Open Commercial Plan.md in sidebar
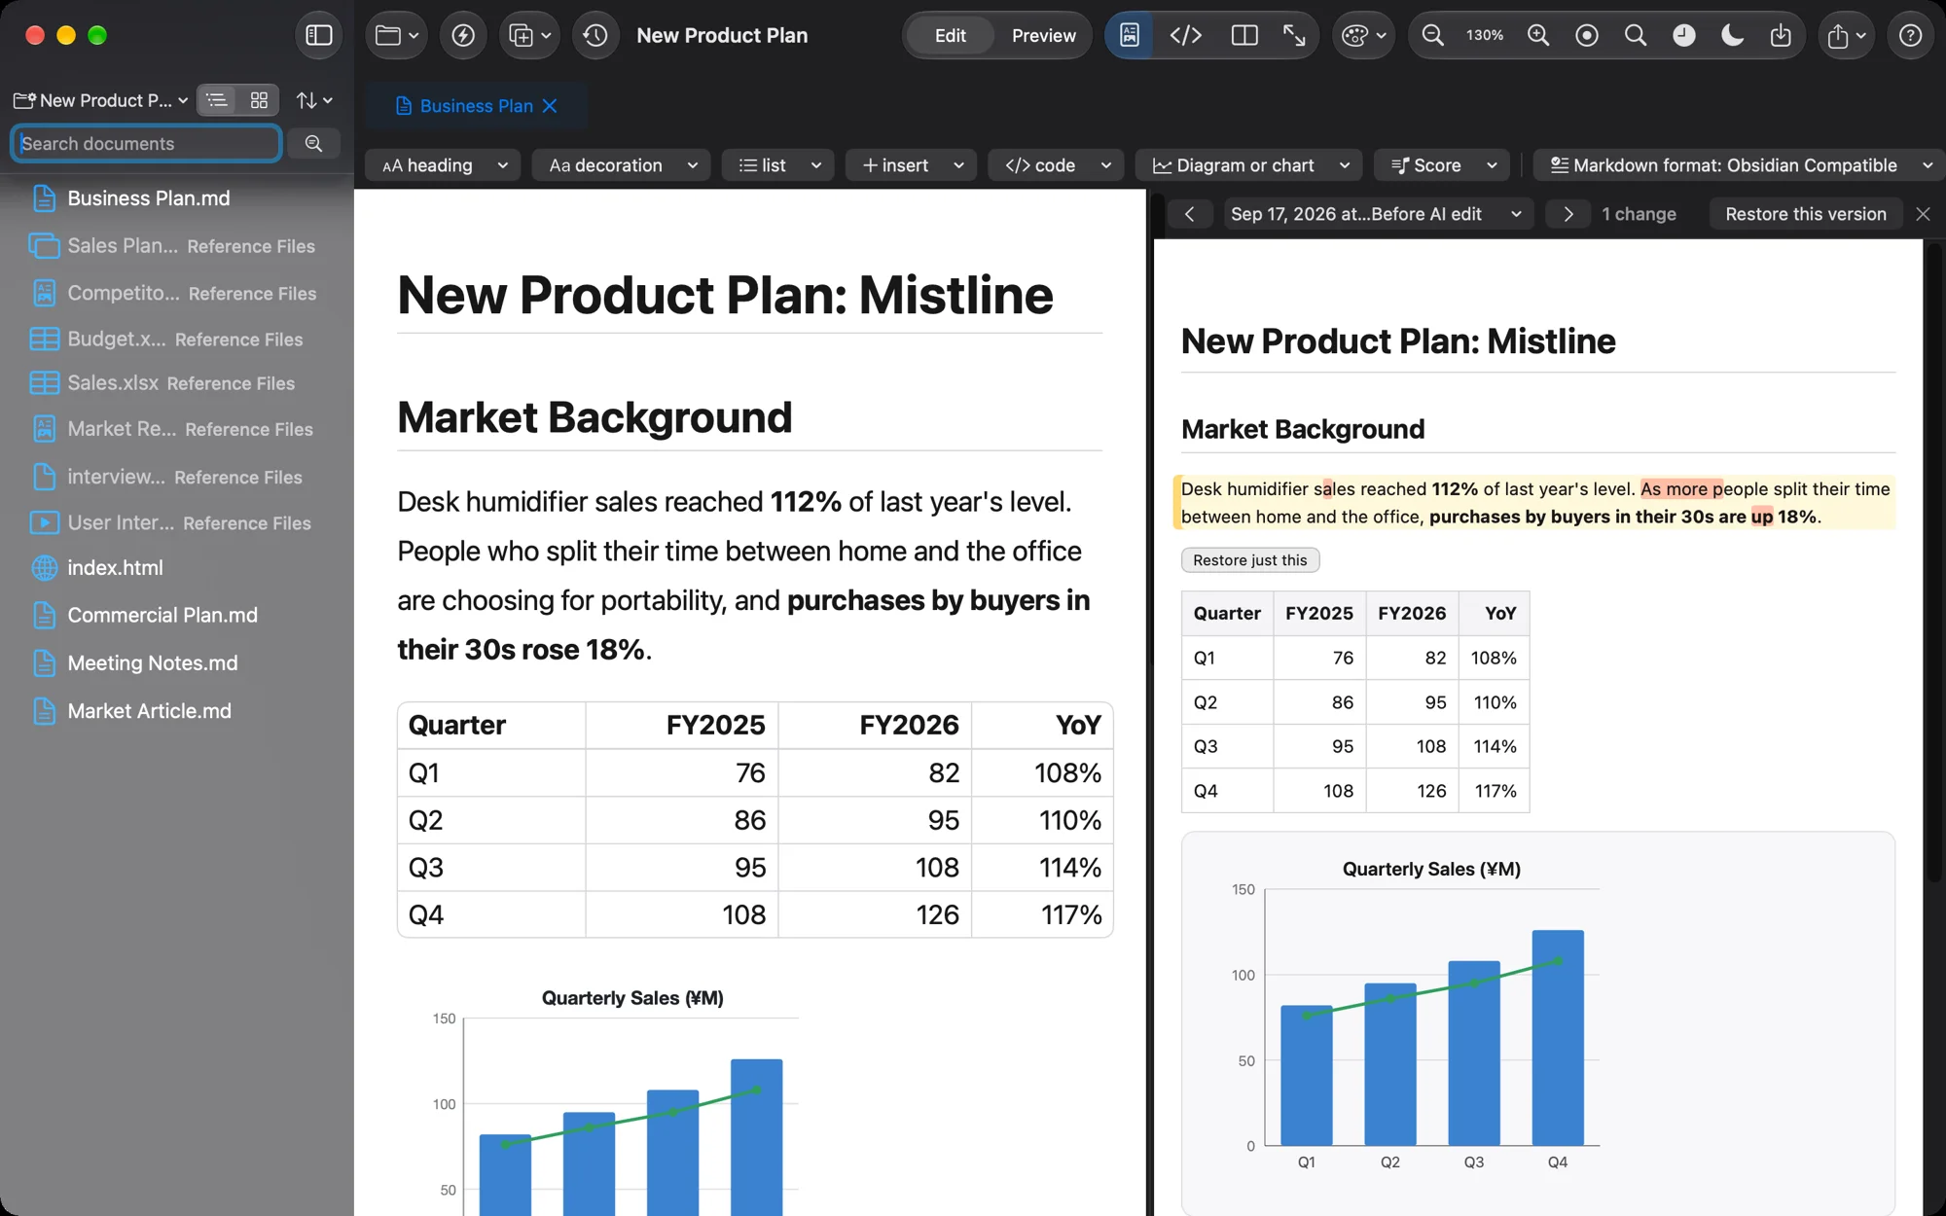Viewport: 1946px width, 1216px height. pos(162,616)
